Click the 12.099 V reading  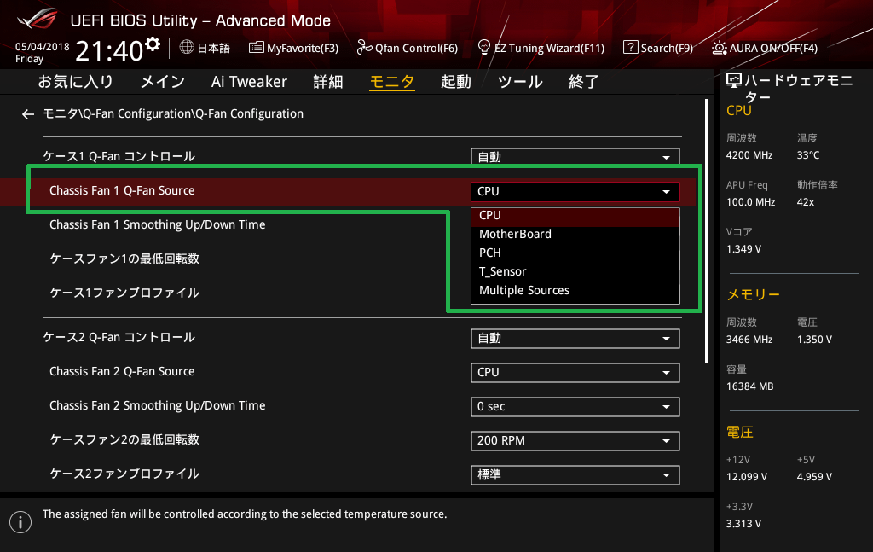point(747,477)
